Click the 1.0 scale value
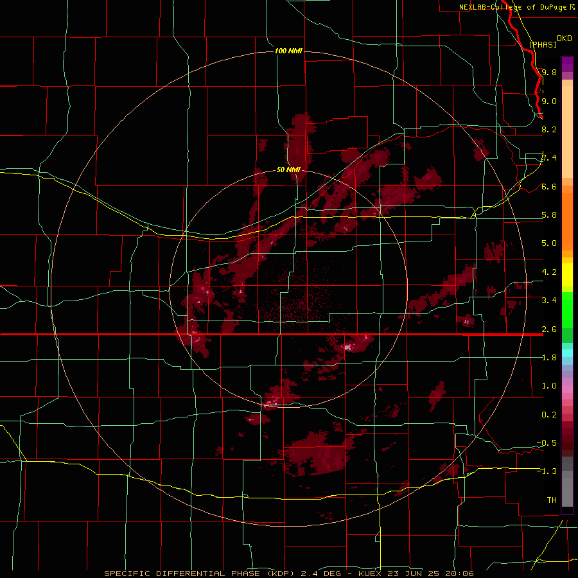This screenshot has height=578, width=578. 549,386
